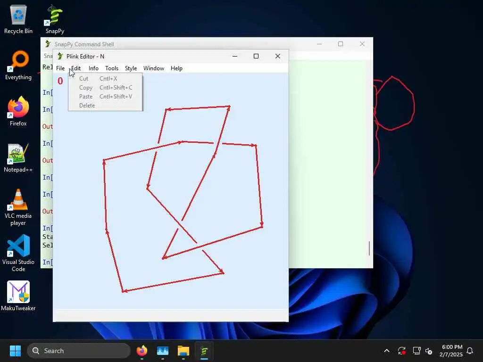Choose Paste from the Edit dropdown
The image size is (483, 362).
click(x=105, y=96)
